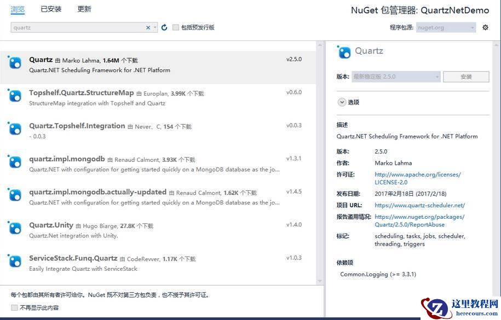Open the package source nuget.org dropdown

click(x=446, y=28)
